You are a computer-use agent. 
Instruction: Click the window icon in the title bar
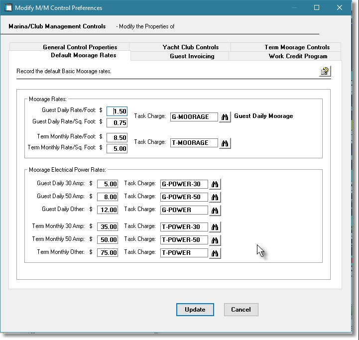click(x=8, y=7)
